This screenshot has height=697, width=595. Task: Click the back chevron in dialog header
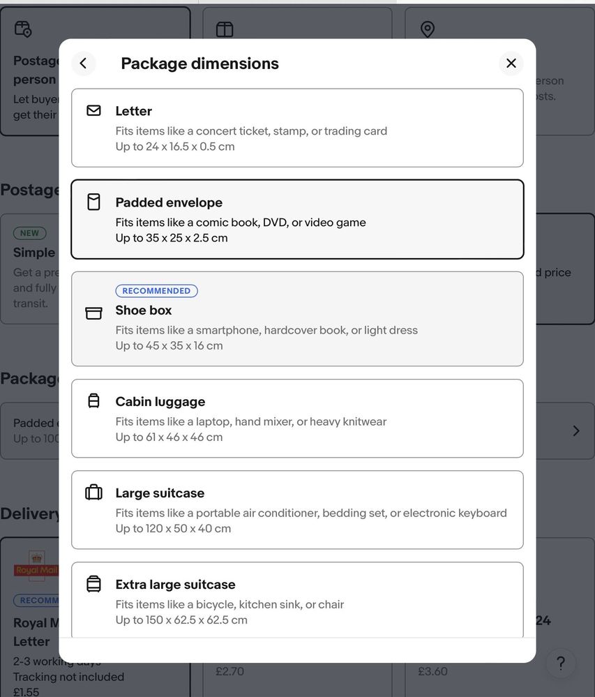point(83,63)
